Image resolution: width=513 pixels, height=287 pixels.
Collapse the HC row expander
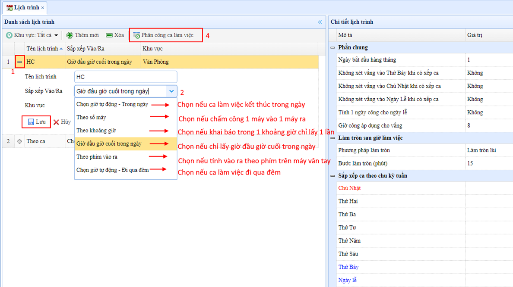(x=19, y=62)
